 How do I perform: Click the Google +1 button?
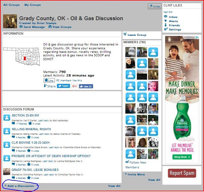pos(74,86)
